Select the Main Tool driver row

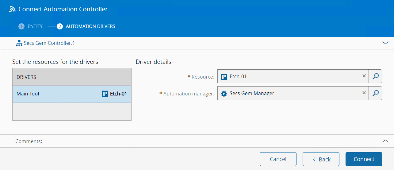(x=55, y=94)
